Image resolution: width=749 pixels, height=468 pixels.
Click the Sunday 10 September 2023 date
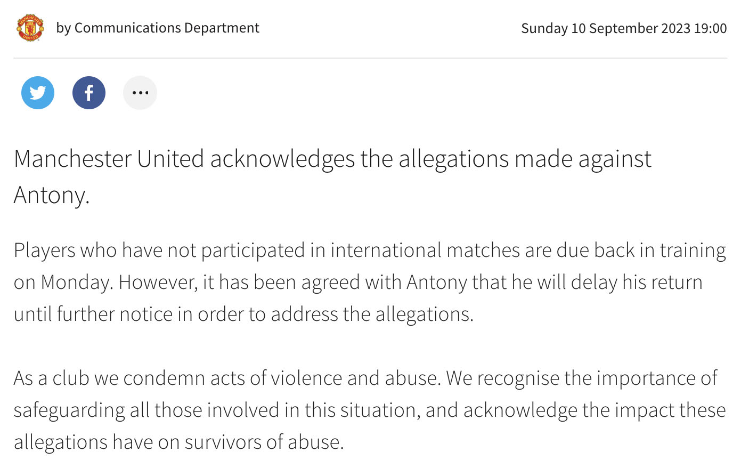coord(605,28)
